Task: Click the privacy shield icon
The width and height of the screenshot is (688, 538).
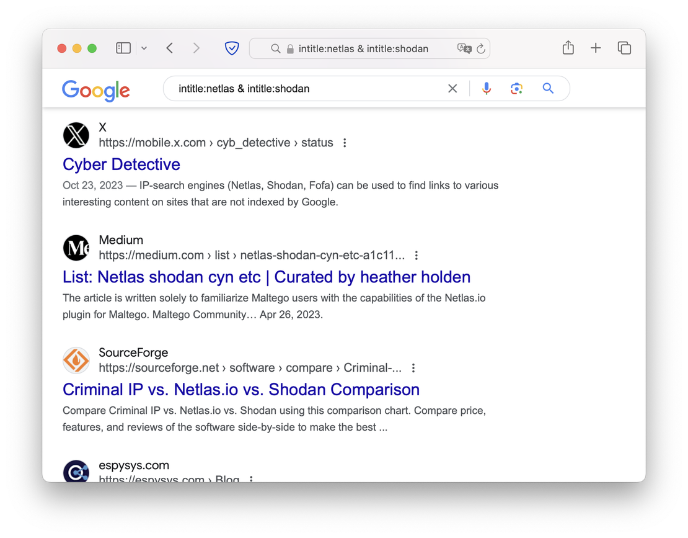Action: point(232,48)
